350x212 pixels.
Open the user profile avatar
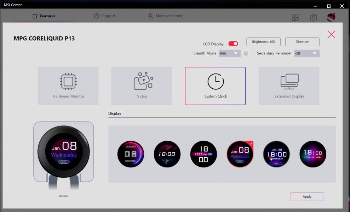pos(331,17)
